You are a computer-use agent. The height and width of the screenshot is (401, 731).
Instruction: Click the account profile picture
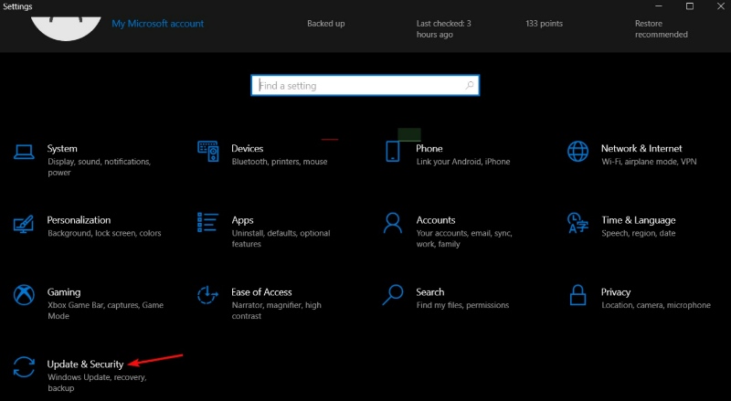point(66,28)
